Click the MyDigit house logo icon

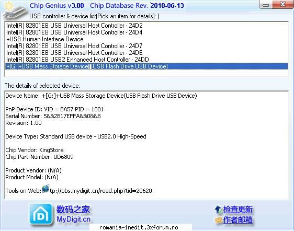(x=41, y=214)
